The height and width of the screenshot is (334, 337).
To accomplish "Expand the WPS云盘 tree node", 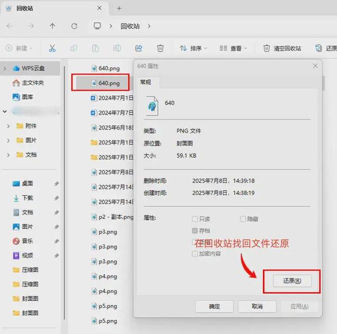I will pyautogui.click(x=5, y=68).
